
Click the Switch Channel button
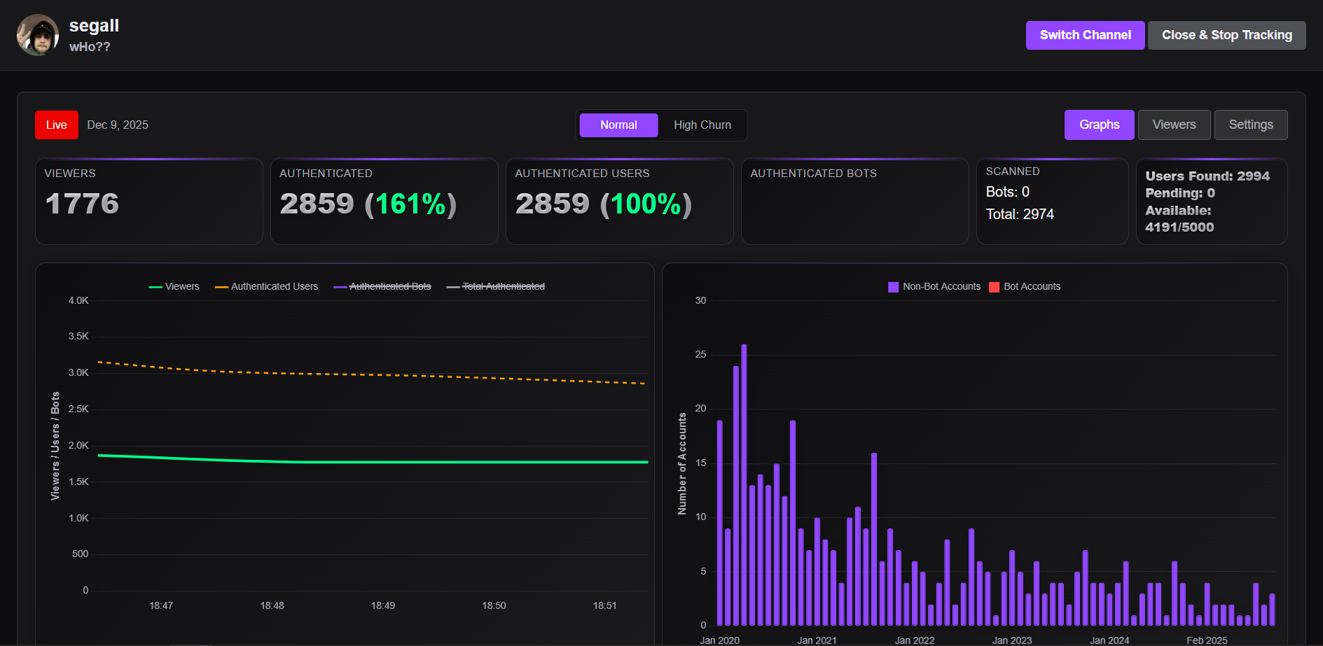(x=1085, y=35)
